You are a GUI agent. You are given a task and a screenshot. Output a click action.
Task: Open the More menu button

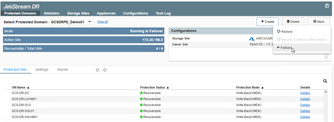319,22
